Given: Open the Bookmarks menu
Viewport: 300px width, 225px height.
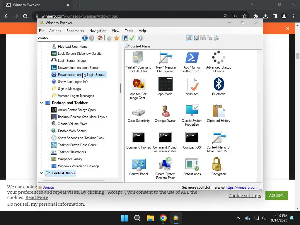Looking at the screenshot, I should 75,31.
